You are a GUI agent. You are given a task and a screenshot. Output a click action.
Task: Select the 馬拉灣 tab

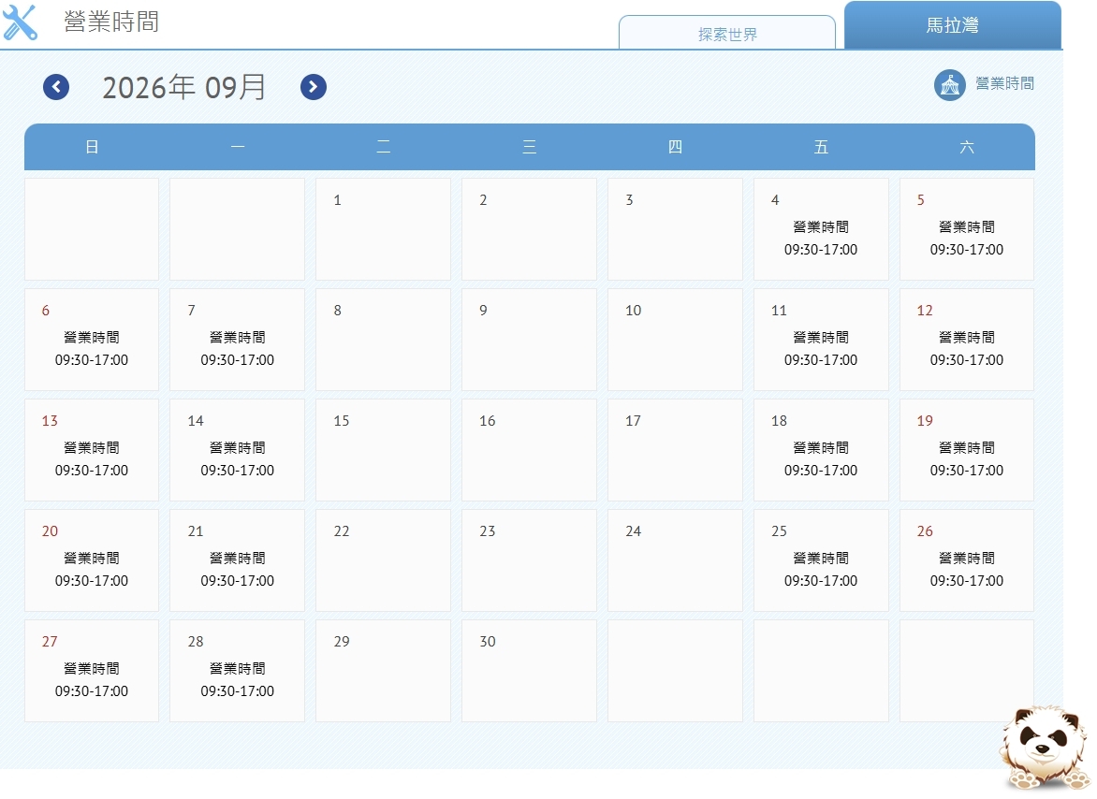[x=952, y=25]
